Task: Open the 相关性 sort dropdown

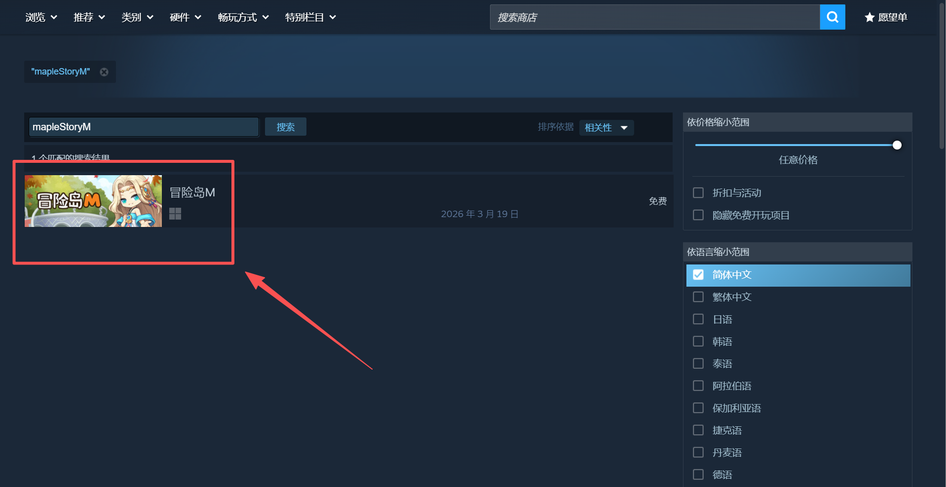Action: click(606, 128)
